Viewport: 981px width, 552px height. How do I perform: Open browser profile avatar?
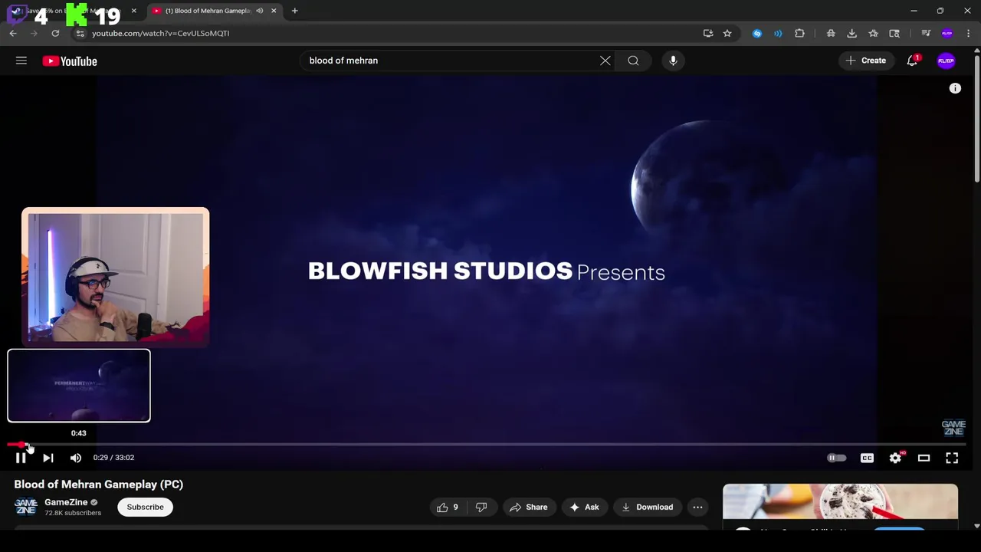coord(947,33)
